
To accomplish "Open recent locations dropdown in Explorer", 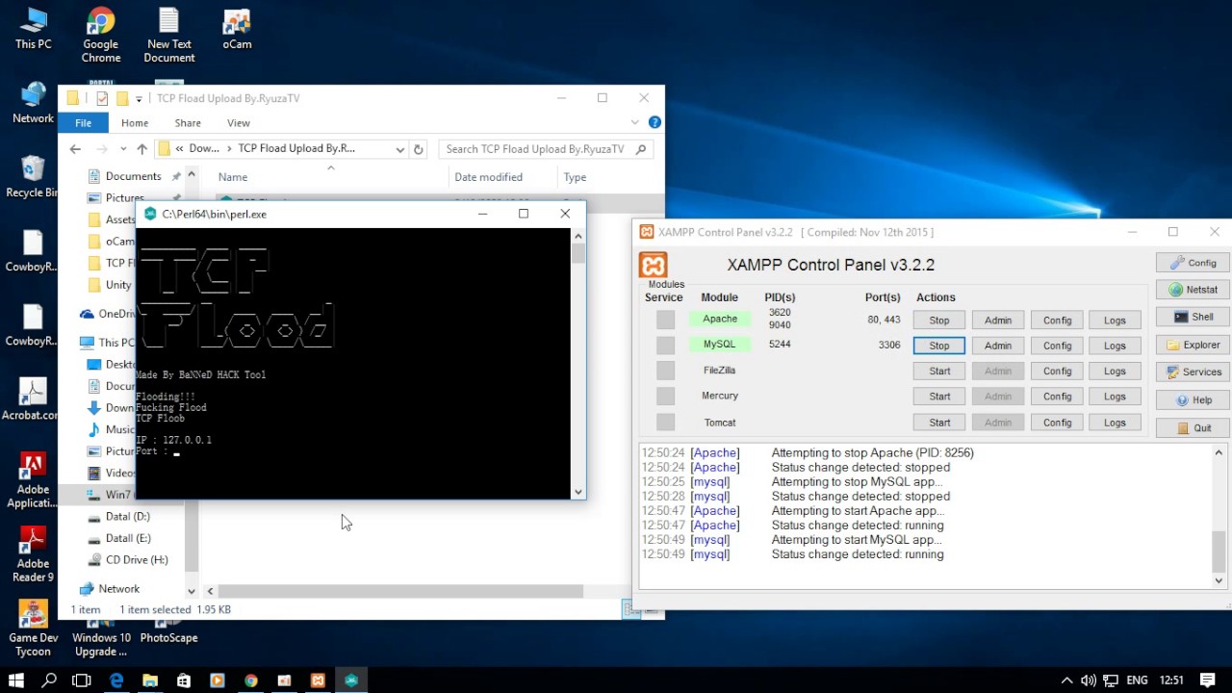I will pos(123,149).
